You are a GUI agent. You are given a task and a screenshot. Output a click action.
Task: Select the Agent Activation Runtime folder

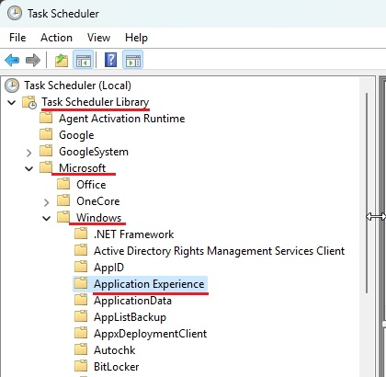pyautogui.click(x=122, y=119)
